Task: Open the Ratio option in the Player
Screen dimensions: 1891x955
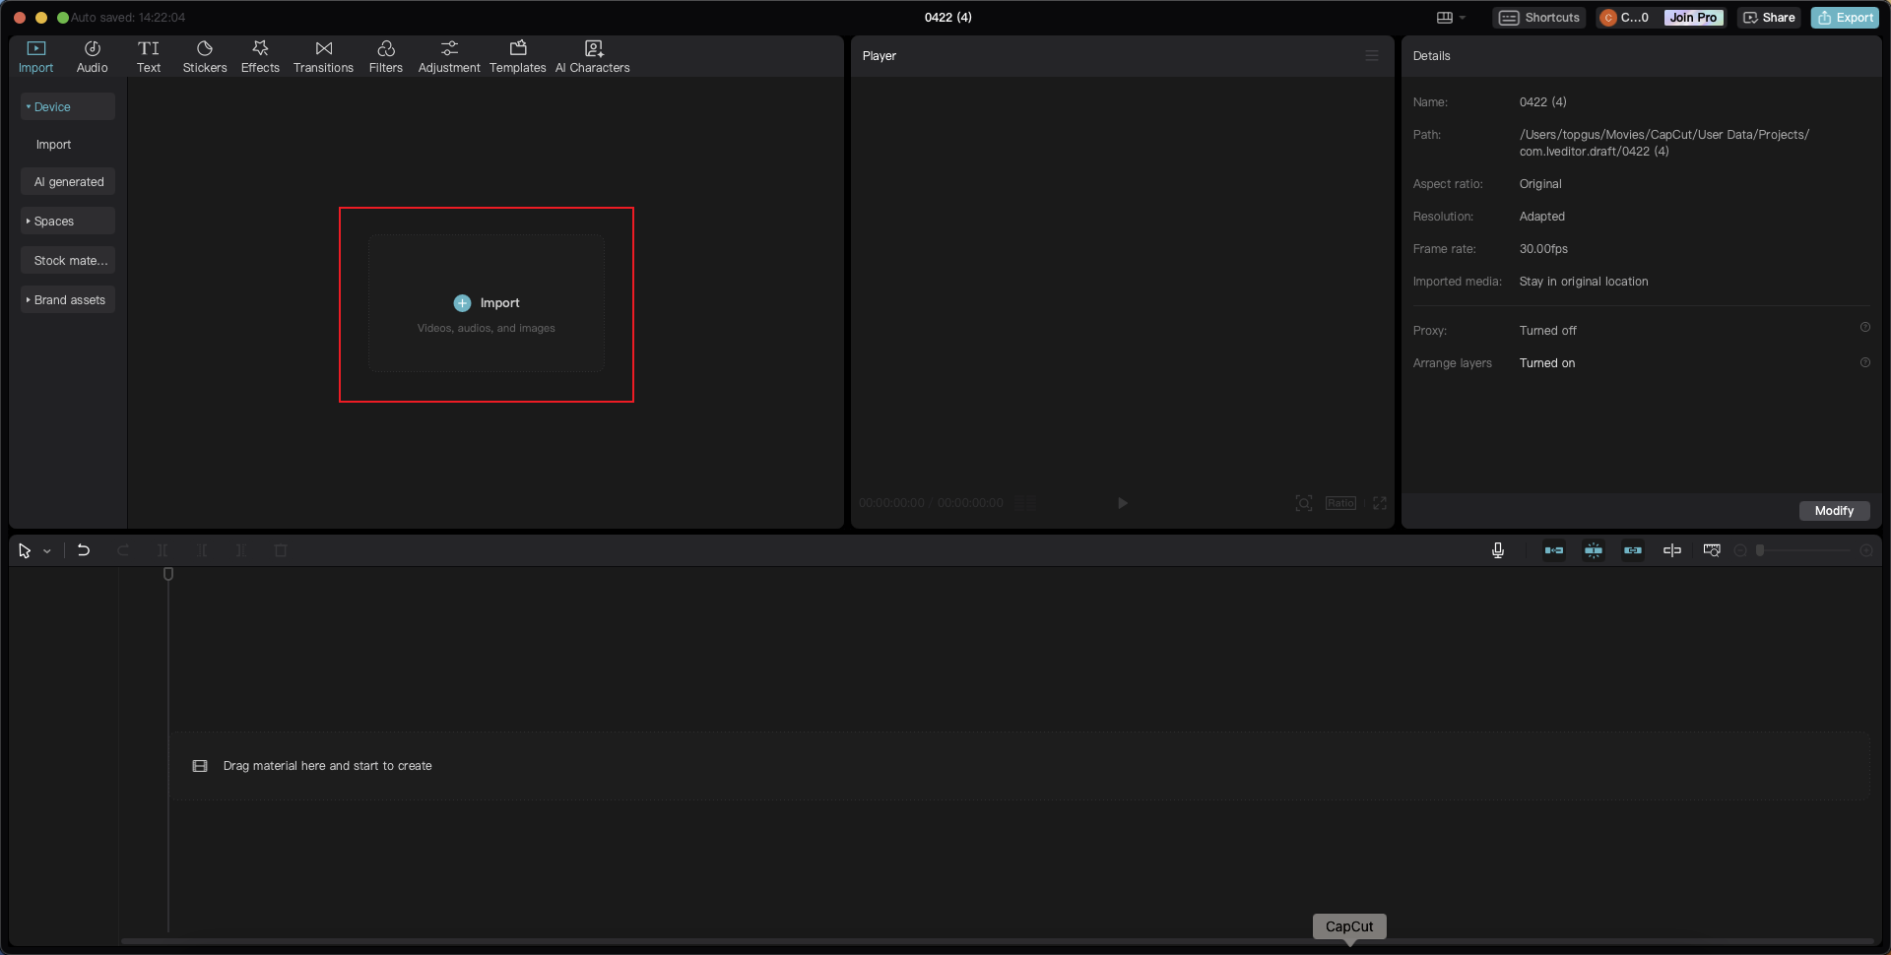Action: [x=1340, y=503]
